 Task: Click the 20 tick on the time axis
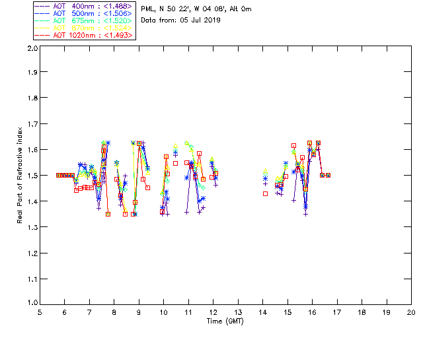411,312
